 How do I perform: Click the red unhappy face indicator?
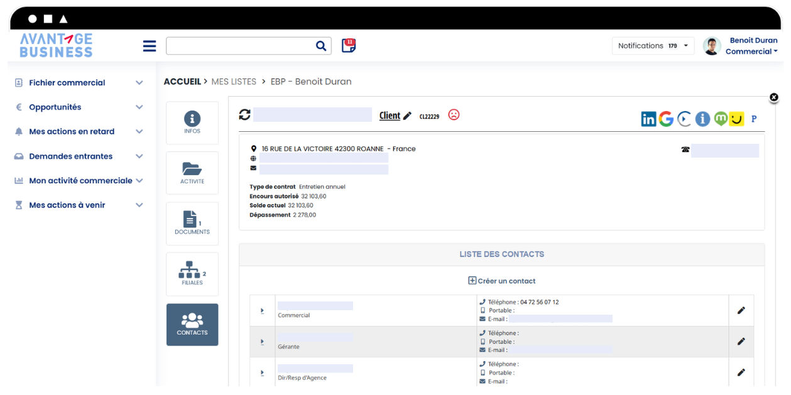coord(454,116)
